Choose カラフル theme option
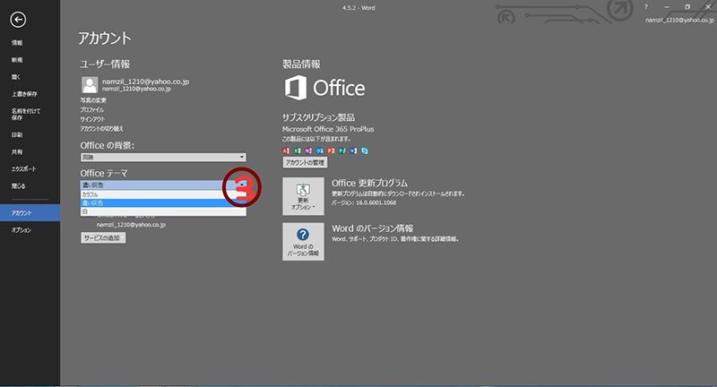The height and width of the screenshot is (387, 717). click(163, 194)
